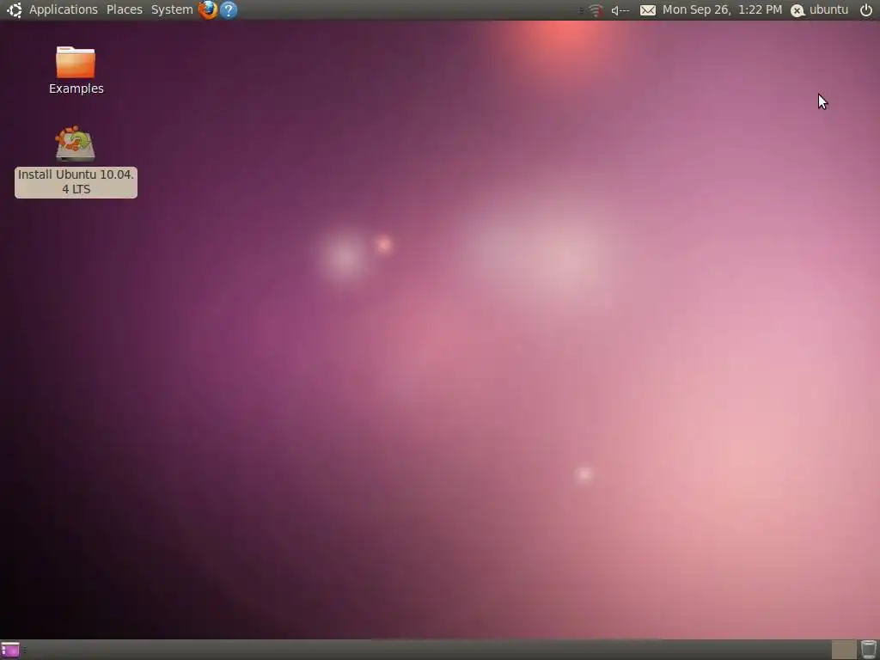This screenshot has width=880, height=660.
Task: Open the Help question mark icon
Action: pos(229,9)
